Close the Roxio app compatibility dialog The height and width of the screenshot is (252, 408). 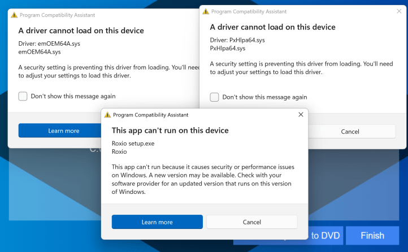(301, 115)
